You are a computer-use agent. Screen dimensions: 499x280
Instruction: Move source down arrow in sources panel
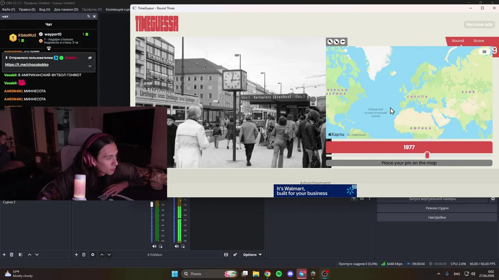coord(109,255)
